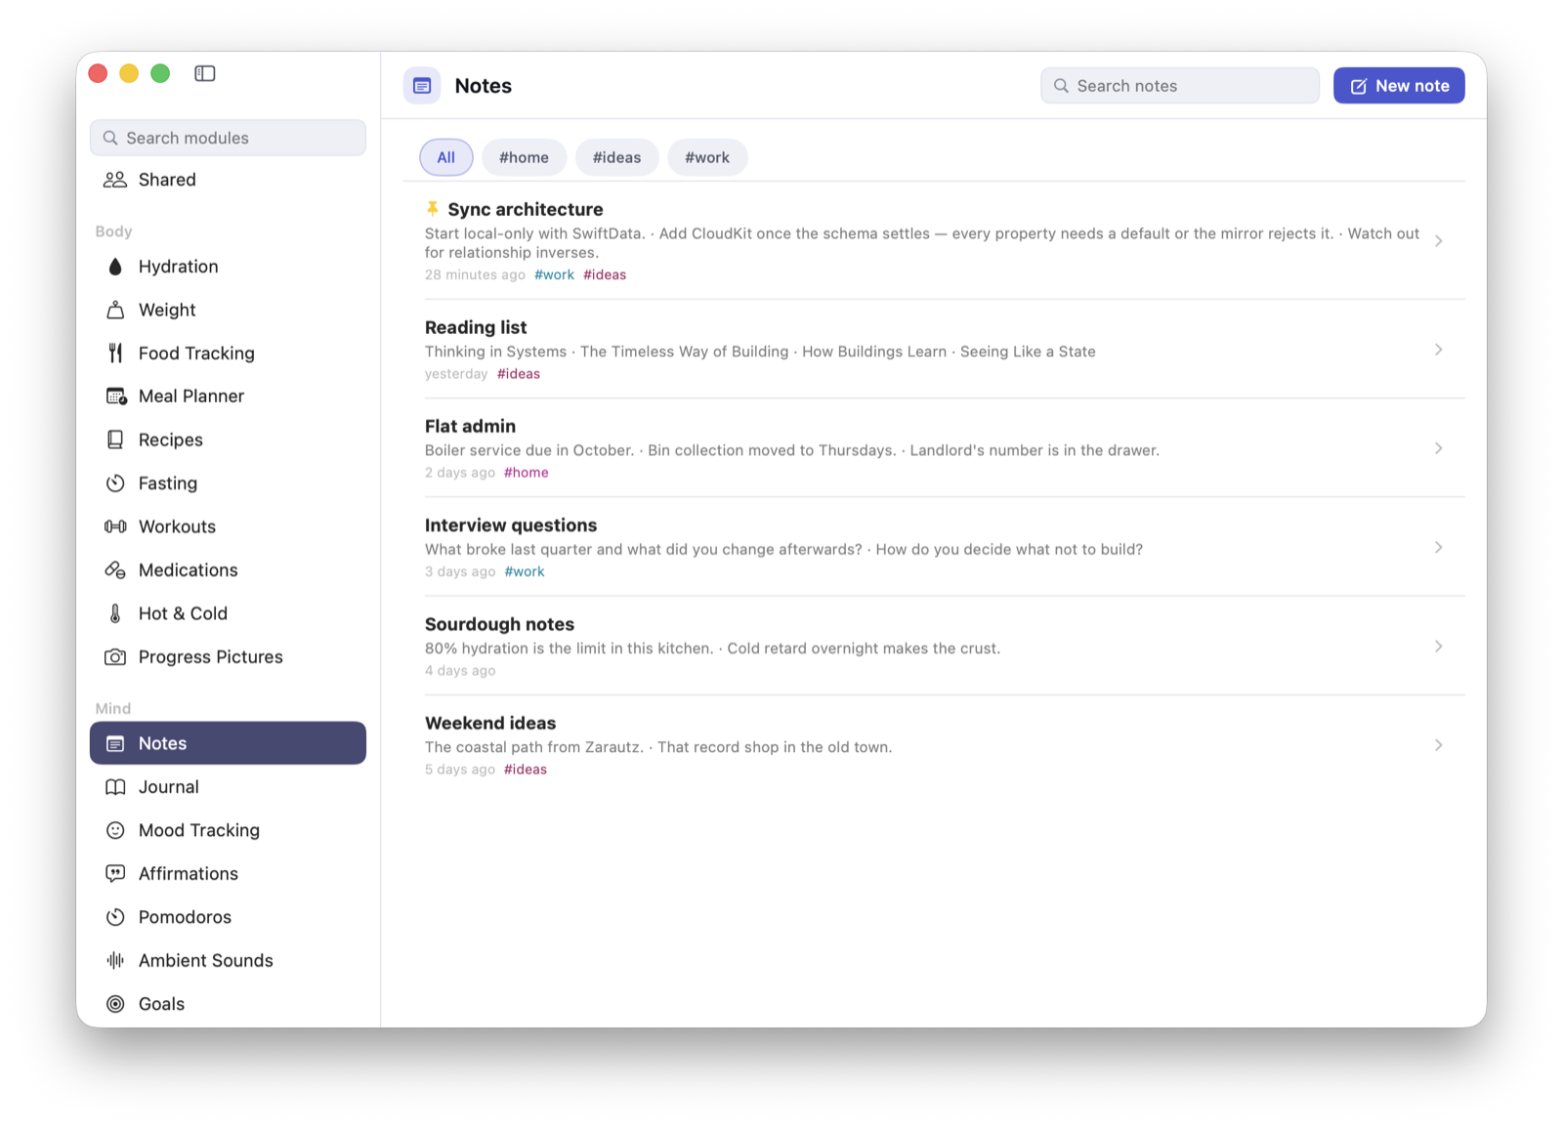Click #home tag under Flat admin
1563x1128 pixels.
click(527, 473)
